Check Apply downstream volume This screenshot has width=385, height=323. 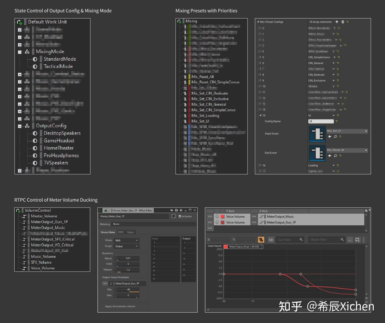(x=103, y=306)
